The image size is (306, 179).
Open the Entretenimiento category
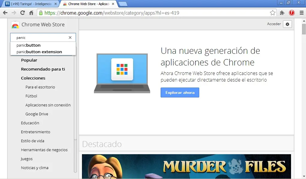pyautogui.click(x=36, y=132)
